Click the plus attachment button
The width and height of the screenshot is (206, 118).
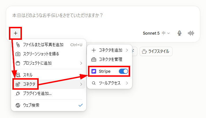pyautogui.click(x=16, y=33)
